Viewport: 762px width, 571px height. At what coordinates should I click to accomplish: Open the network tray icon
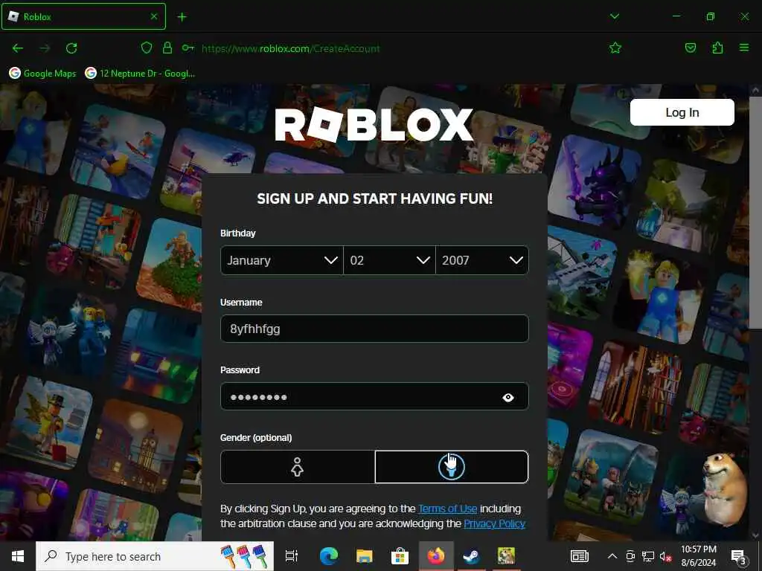(x=648, y=556)
